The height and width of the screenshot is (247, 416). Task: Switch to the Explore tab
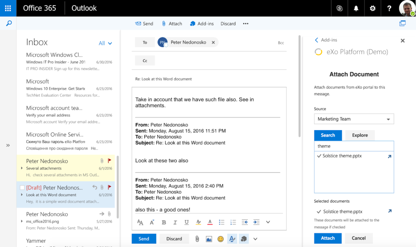pyautogui.click(x=360, y=135)
